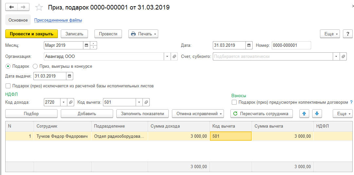
Task: Select Приз, выигрыш в конкурсе radio option
Action: click(35, 66)
